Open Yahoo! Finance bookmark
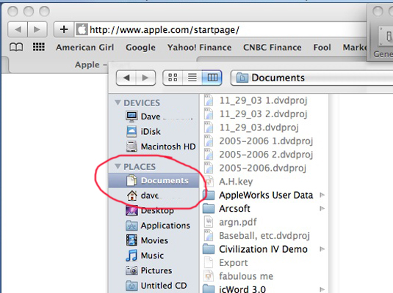The image size is (393, 293). tap(200, 48)
